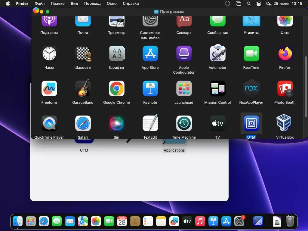Select the QuickTime Player icon
This screenshot has width=308, height=231.
pyautogui.click(x=49, y=123)
